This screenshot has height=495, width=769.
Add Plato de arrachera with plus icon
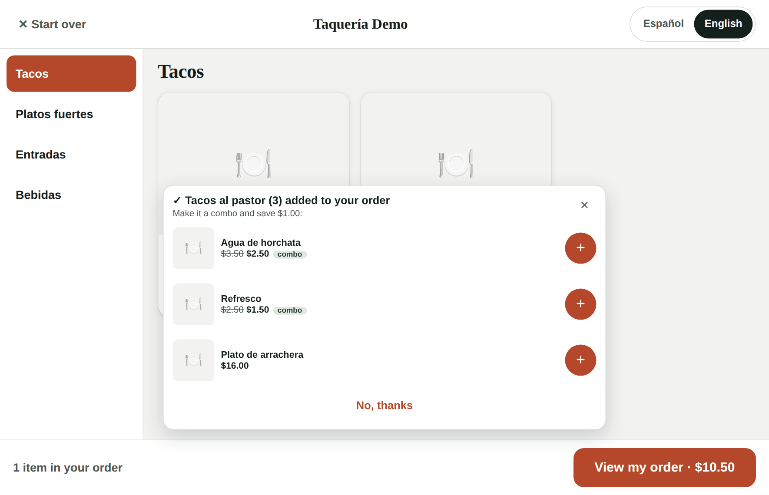point(580,360)
